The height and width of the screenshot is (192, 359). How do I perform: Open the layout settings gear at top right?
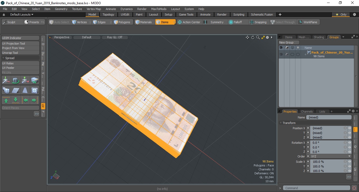354,15
